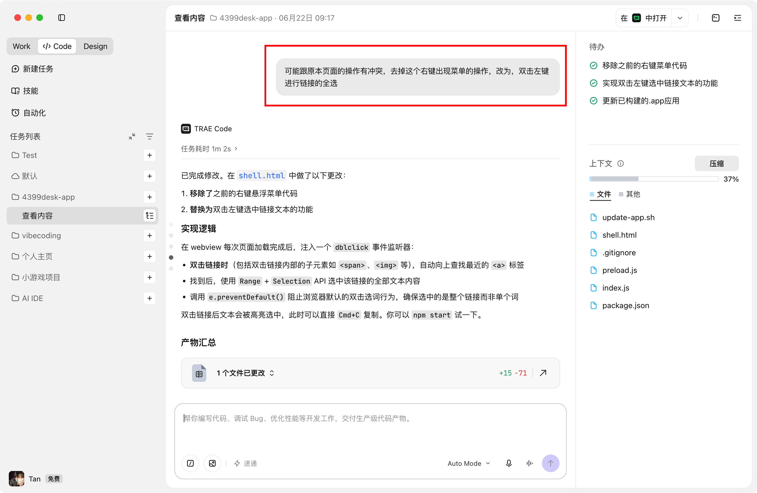Open shell.html in context file list

point(614,235)
